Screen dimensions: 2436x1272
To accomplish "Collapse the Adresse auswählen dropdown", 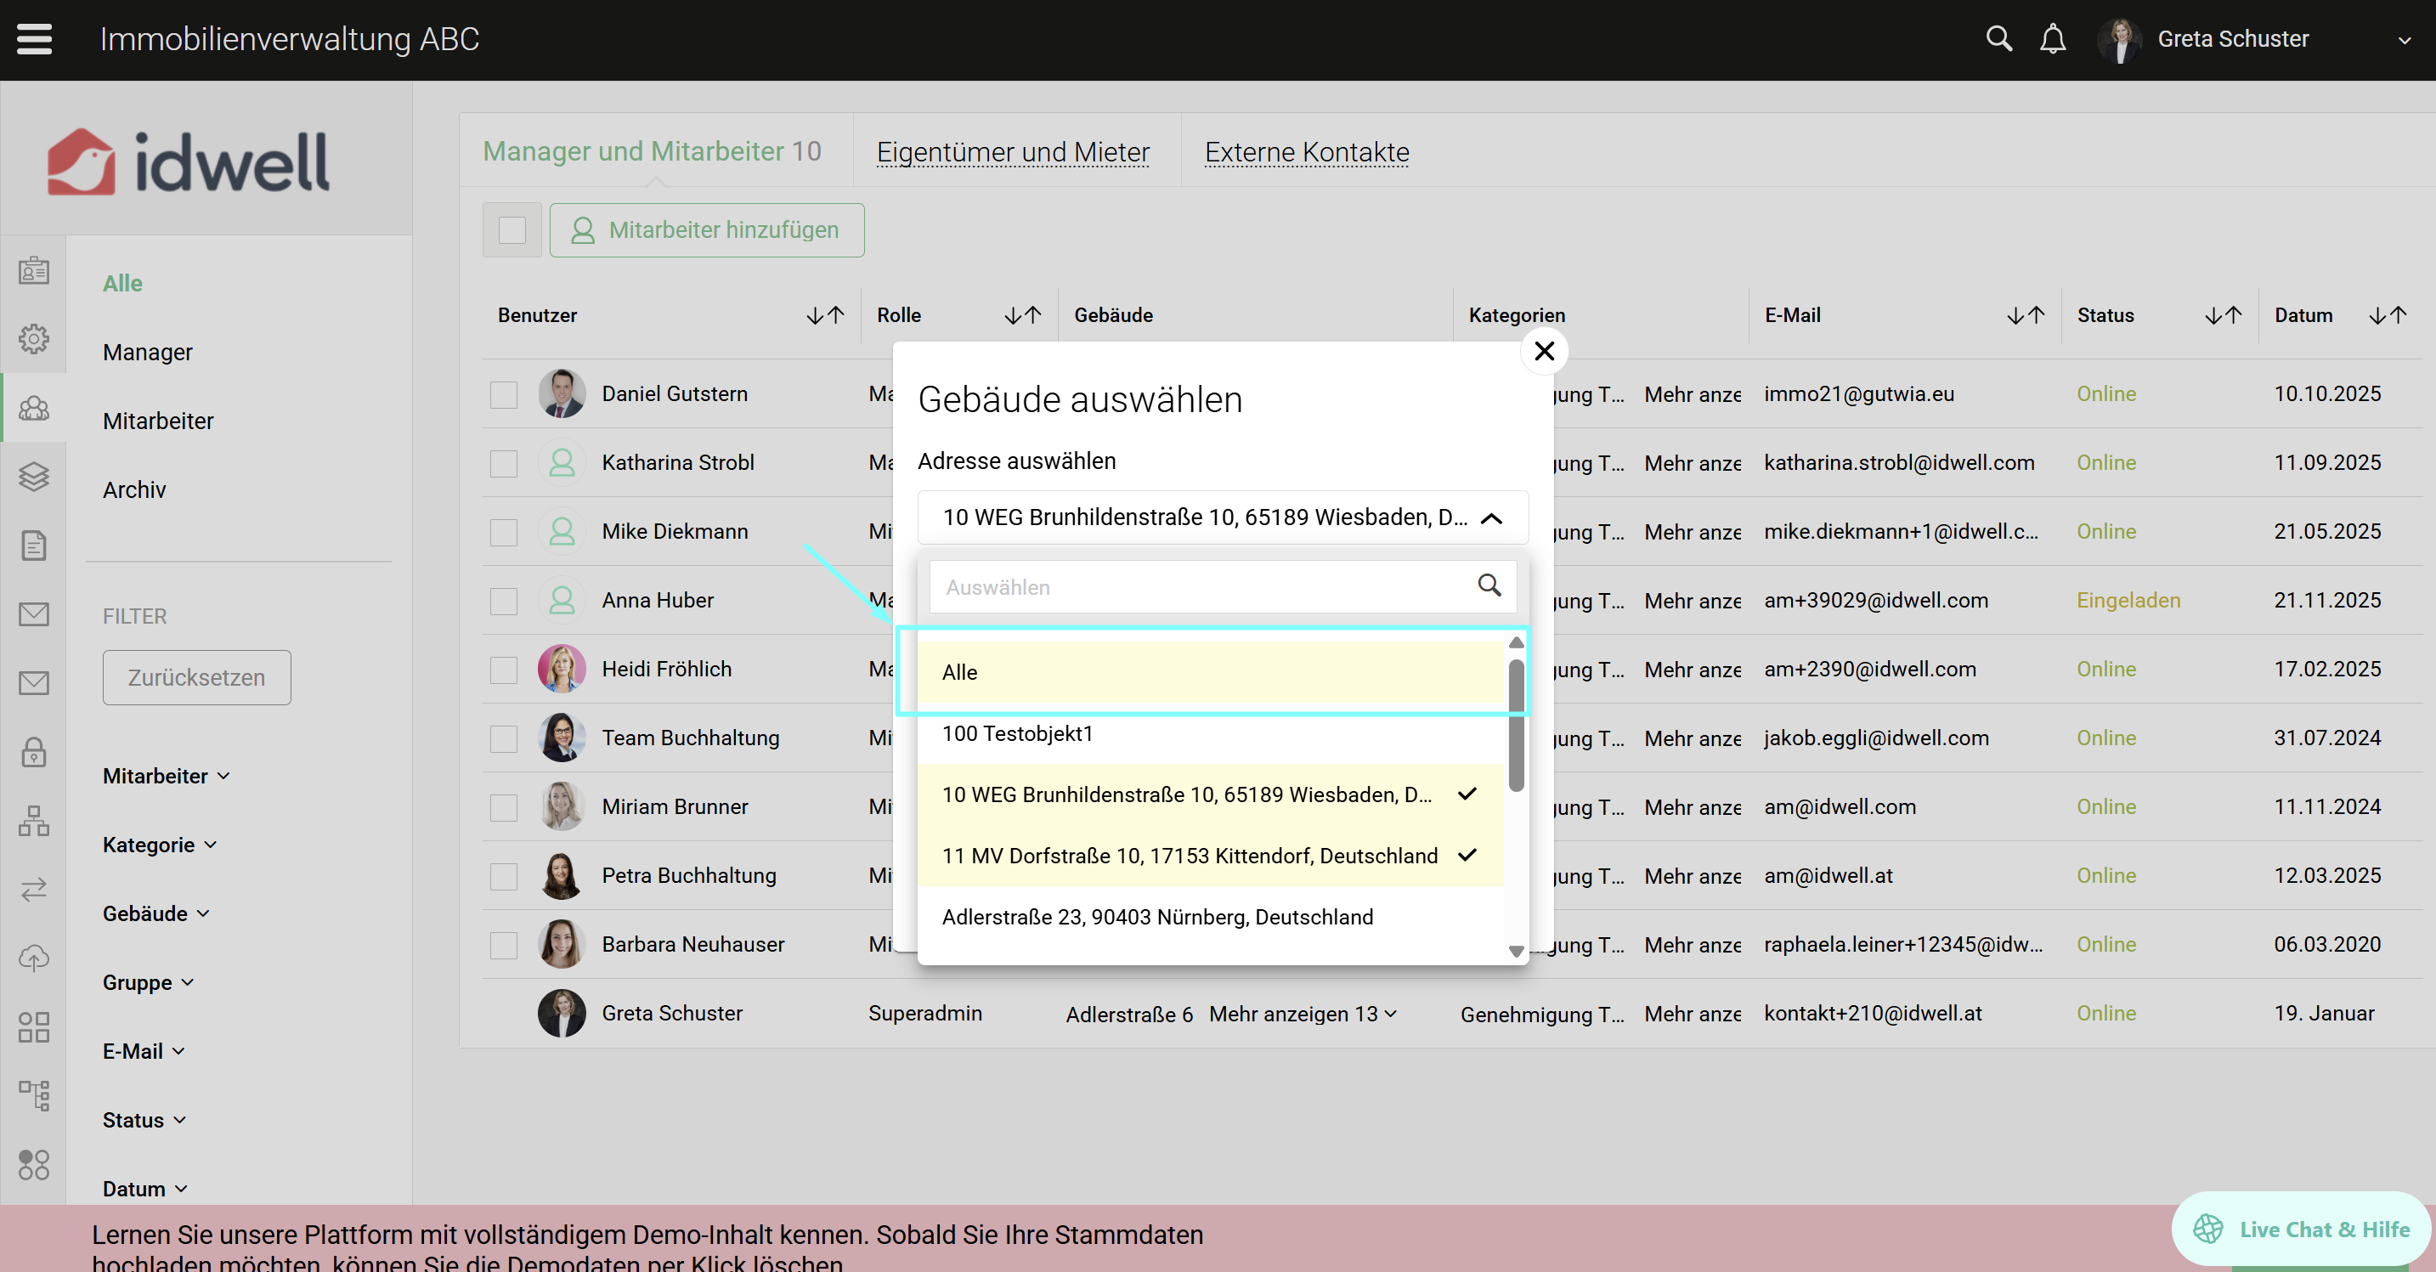I will 1491,518.
